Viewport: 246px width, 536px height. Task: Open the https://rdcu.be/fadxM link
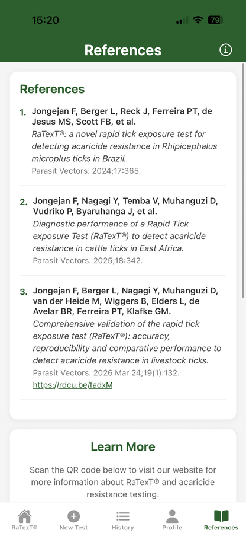tap(73, 385)
